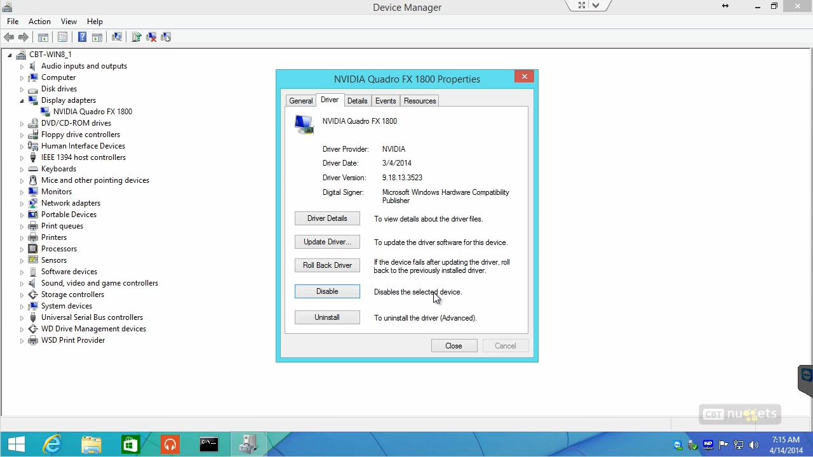
Task: Select IEEE 1394 host controllers
Action: coord(83,157)
